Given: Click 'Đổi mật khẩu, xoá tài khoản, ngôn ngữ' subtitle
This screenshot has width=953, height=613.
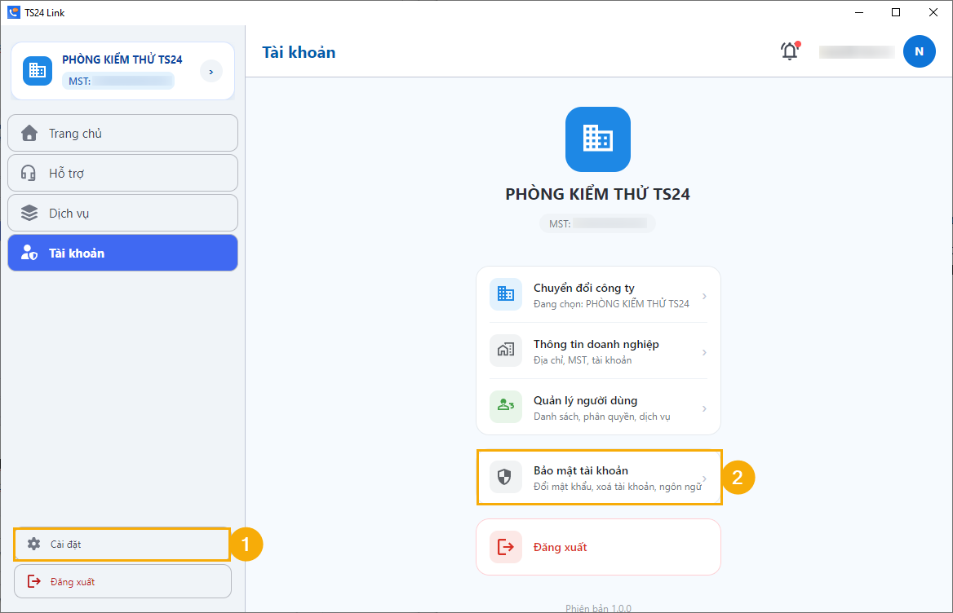Looking at the screenshot, I should pyautogui.click(x=618, y=486).
